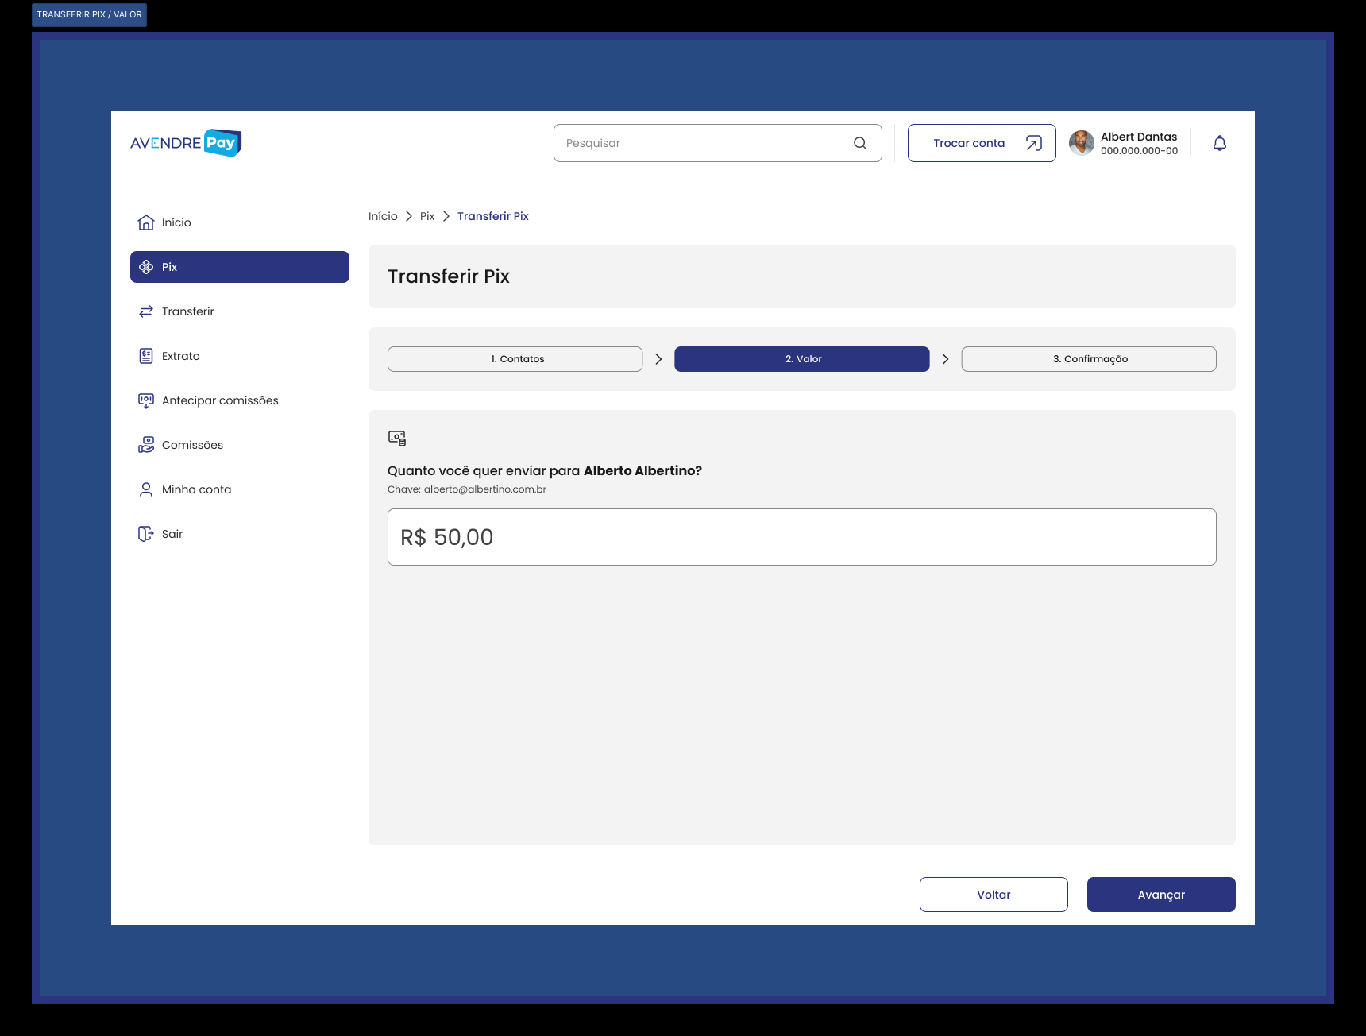Click the Trocar conta button
1366x1036 pixels.
click(x=982, y=143)
